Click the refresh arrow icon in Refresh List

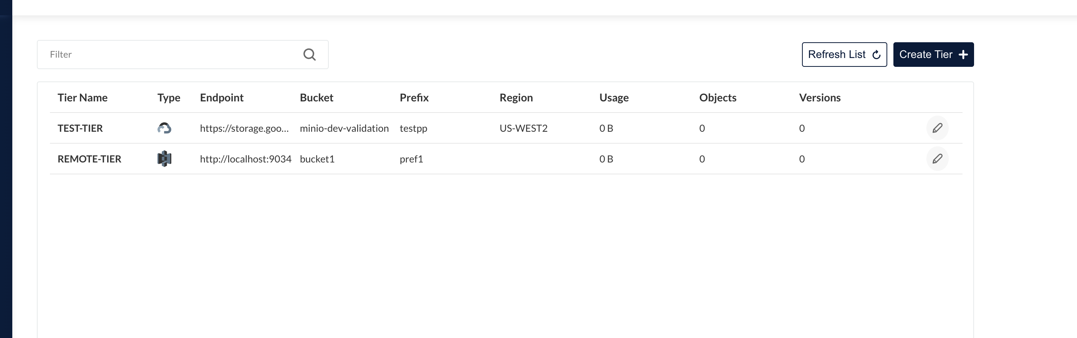(877, 55)
